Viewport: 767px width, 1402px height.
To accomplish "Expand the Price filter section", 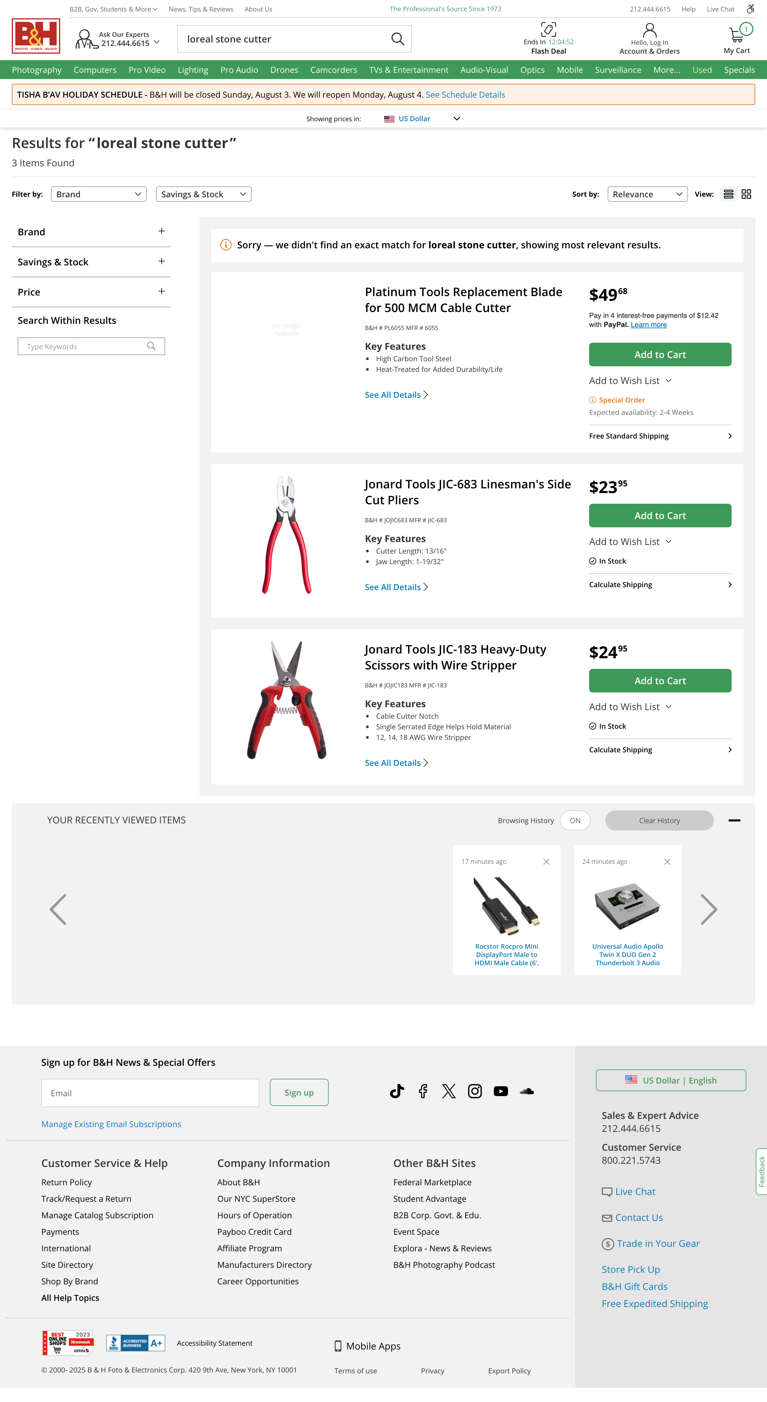I will coord(161,292).
